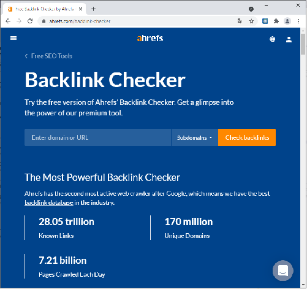The height and width of the screenshot is (289, 307).
Task: Open the backlink database link
Action: tap(49, 202)
